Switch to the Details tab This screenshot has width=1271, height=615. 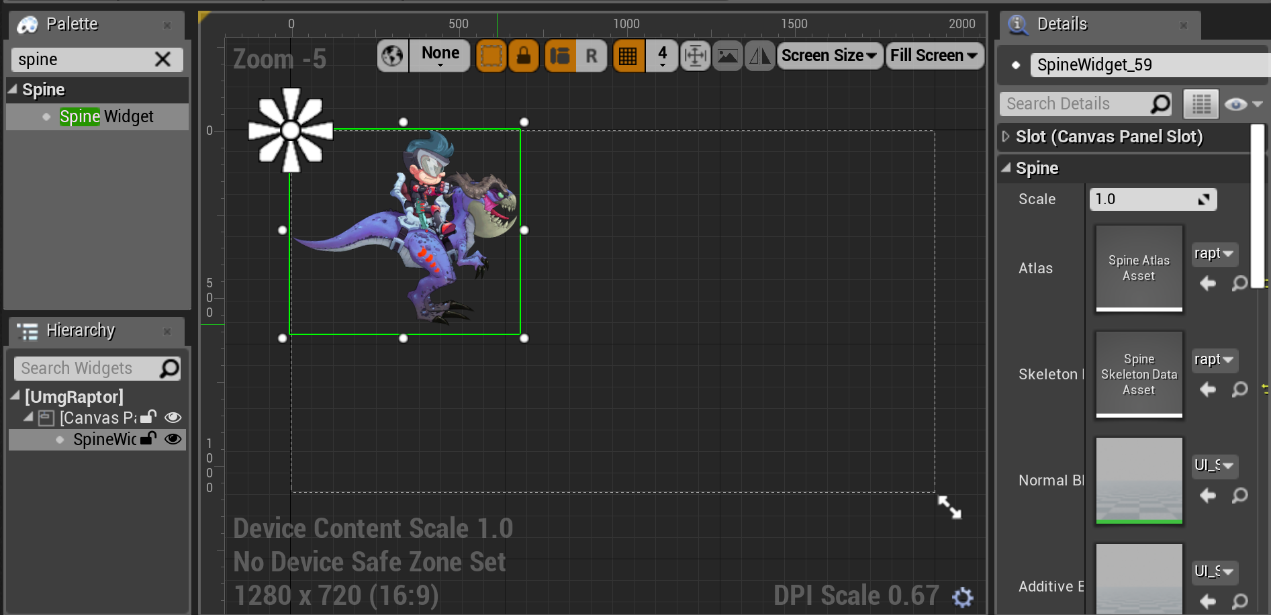[1061, 25]
